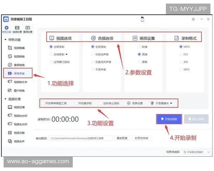Collapse the 特色功能 sidebar section

click(5, 40)
